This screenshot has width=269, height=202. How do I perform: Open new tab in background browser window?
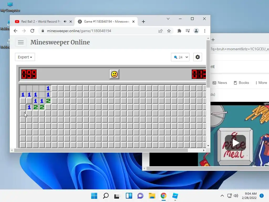point(213,40)
